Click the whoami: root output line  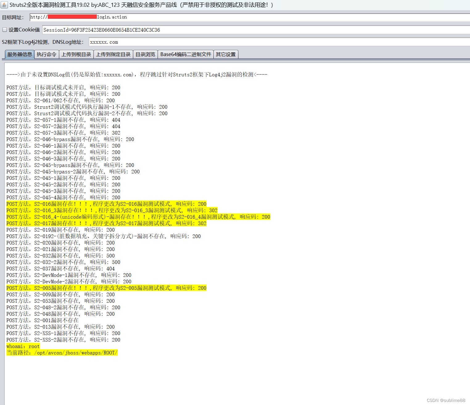point(23,346)
